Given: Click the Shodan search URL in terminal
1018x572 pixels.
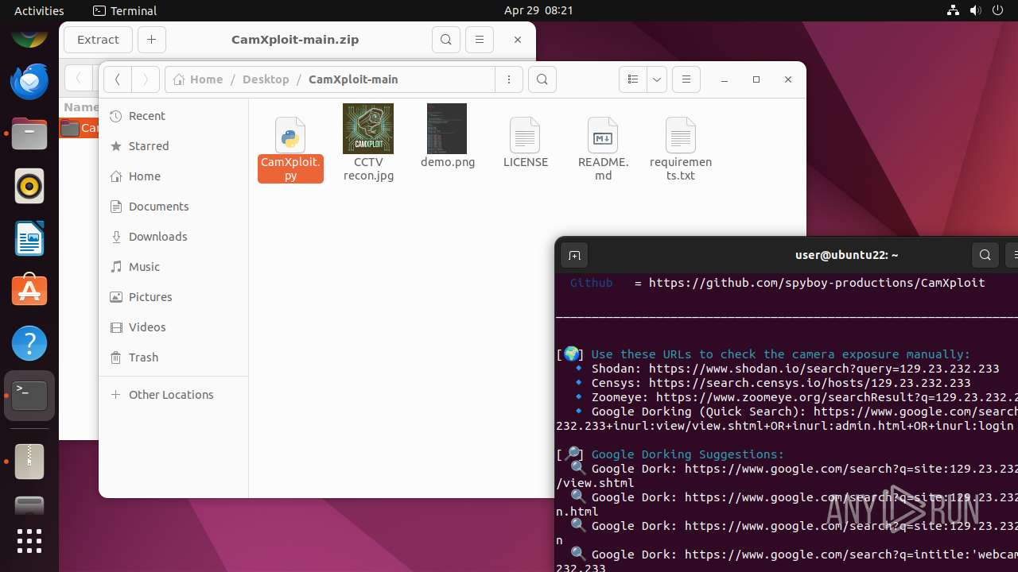Looking at the screenshot, I should pos(824,369).
